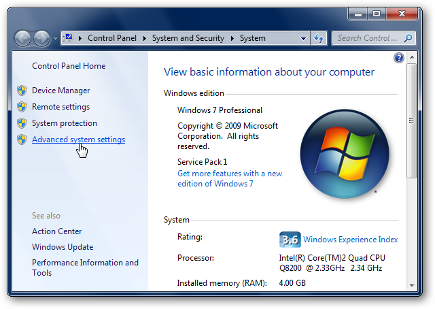Click Get more features with a new edition link
The image size is (435, 309).
coord(230,178)
